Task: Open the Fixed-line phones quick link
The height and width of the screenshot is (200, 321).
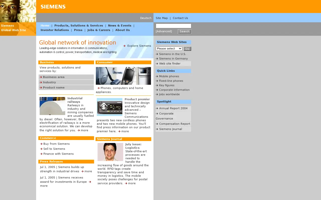Action: [171, 81]
